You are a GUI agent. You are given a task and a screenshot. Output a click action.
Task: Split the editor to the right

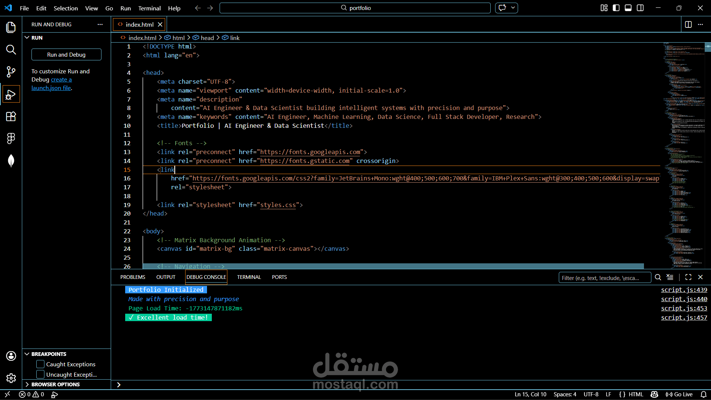[688, 24]
